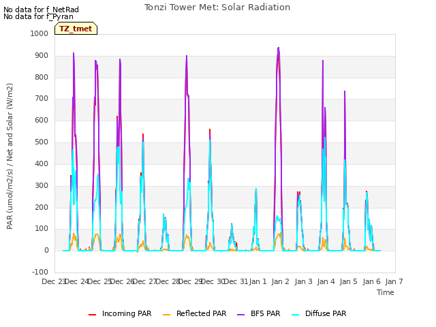Viewport: 436px width, 327px height.
Task: Click y-axis tick label 600
Action: [42, 121]
